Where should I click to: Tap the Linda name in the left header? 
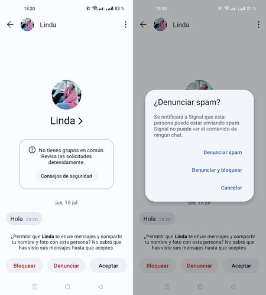click(x=48, y=25)
